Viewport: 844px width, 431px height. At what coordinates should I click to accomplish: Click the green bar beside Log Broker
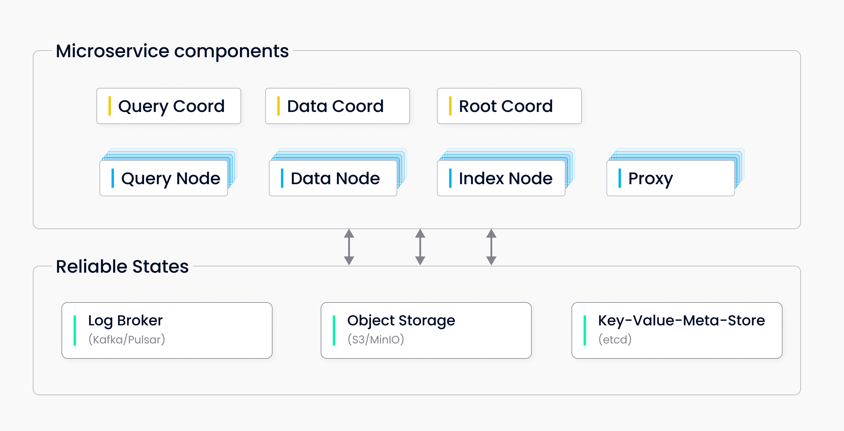pyautogui.click(x=75, y=330)
